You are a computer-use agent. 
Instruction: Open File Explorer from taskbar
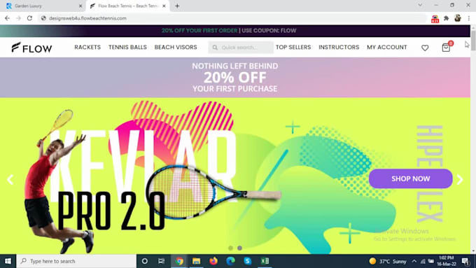pos(197,261)
